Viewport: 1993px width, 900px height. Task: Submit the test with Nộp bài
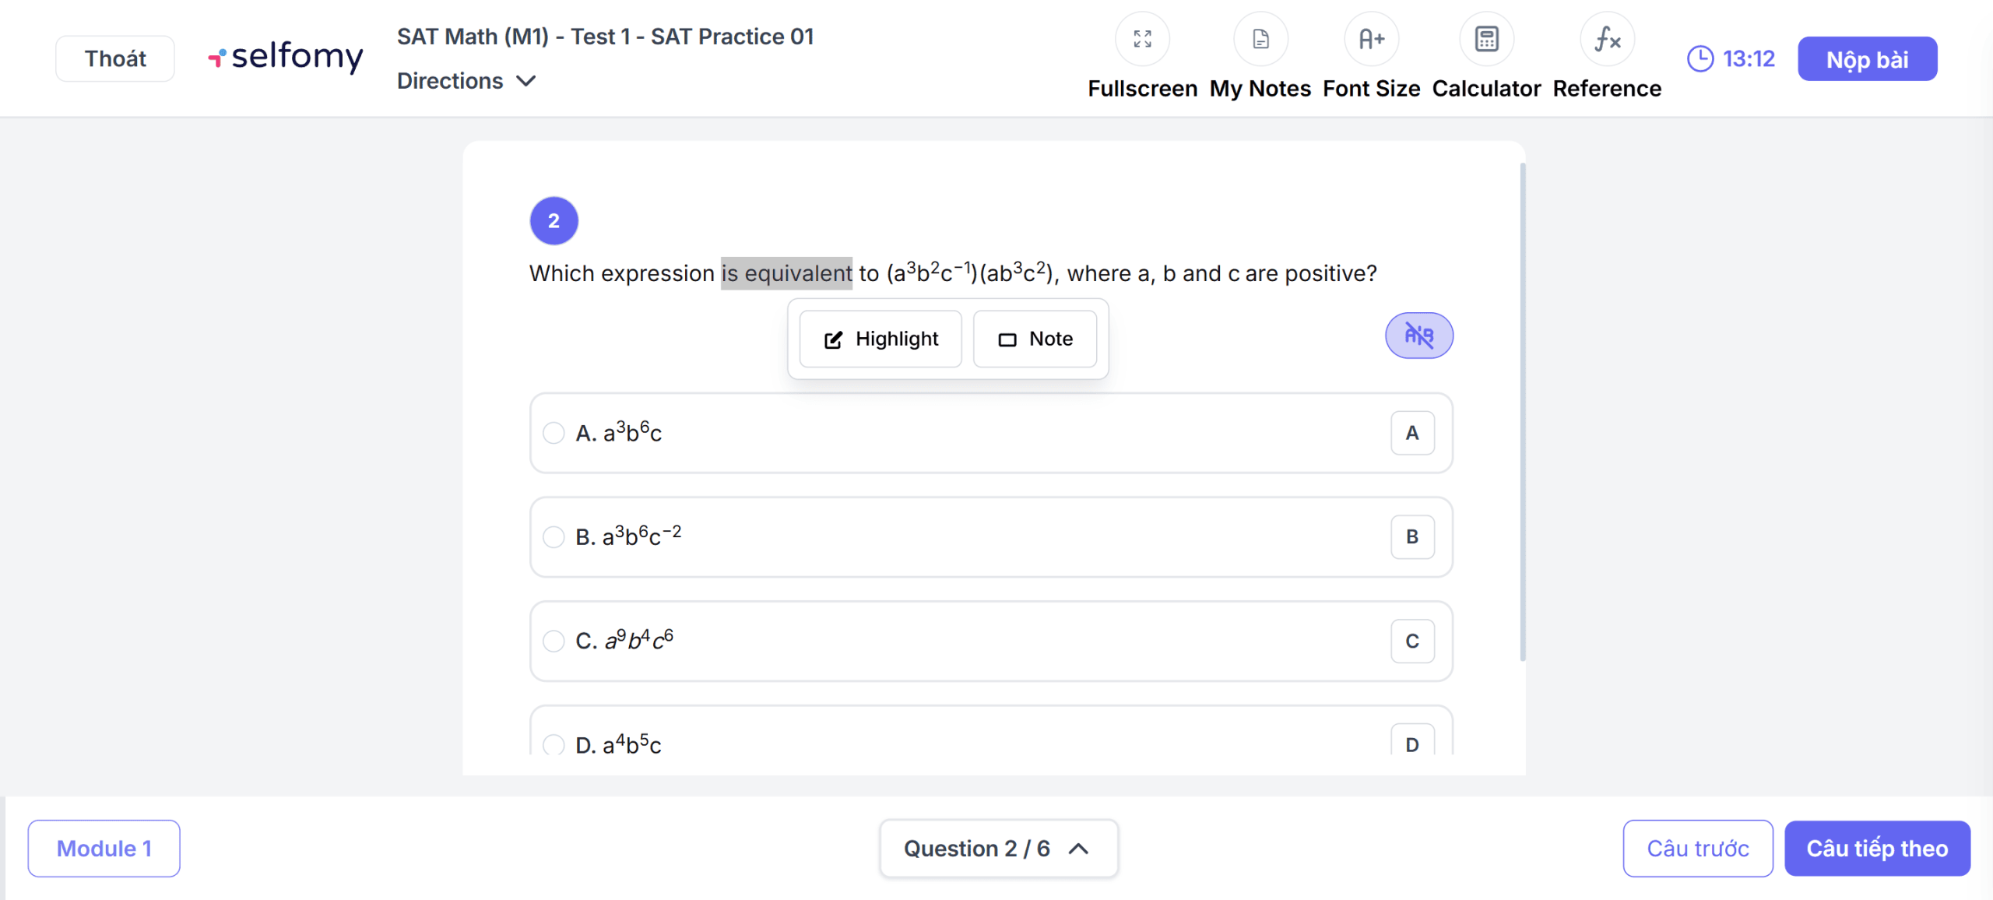[x=1867, y=59]
